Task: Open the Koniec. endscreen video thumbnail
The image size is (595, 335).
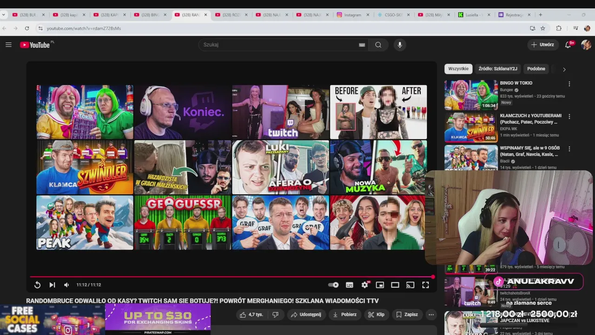Action: point(182,112)
